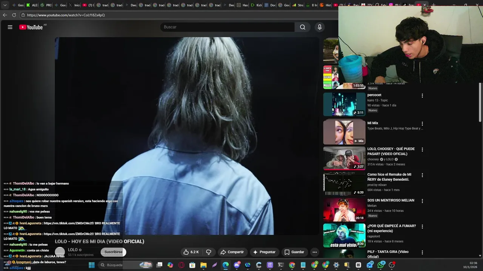Image resolution: width=483 pixels, height=271 pixels.
Task: Open the Preguntar AI assistant button
Action: tap(264, 252)
